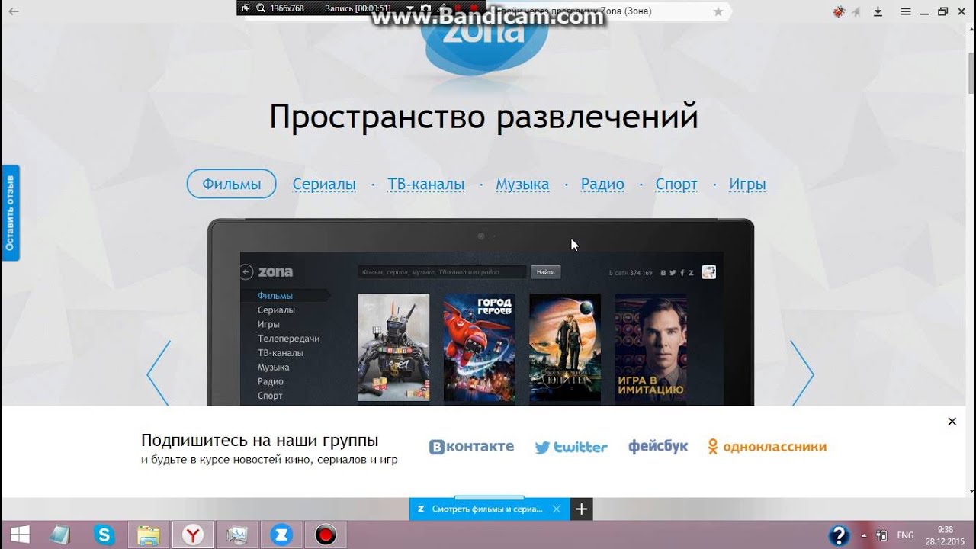Open File Explorer from the taskbar

tap(149, 535)
